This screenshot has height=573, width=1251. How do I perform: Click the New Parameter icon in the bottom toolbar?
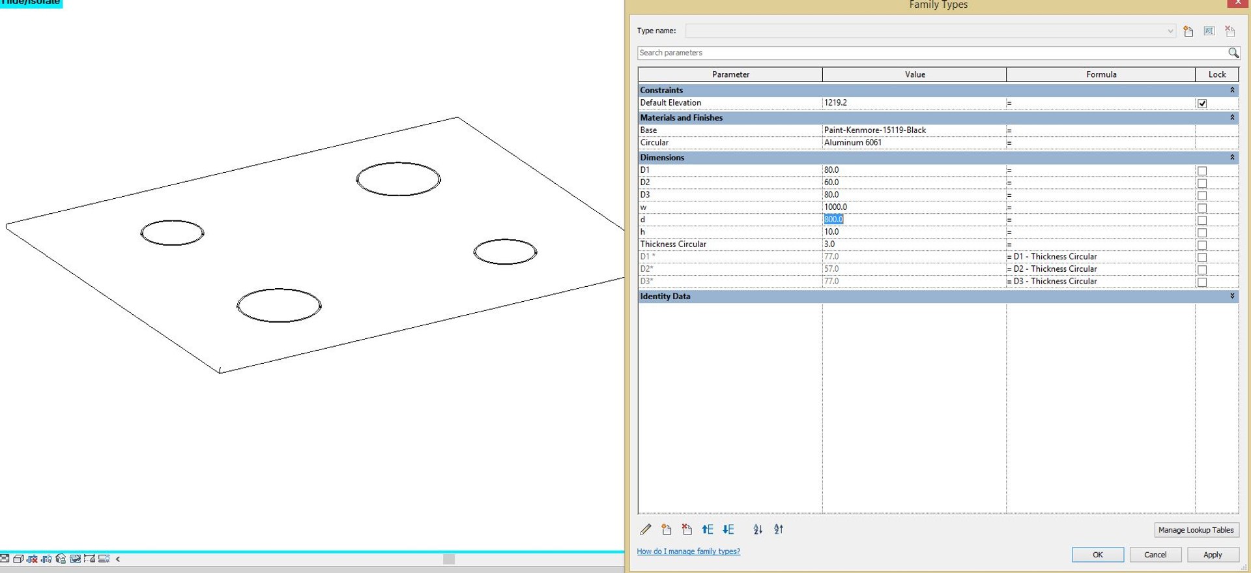point(667,529)
